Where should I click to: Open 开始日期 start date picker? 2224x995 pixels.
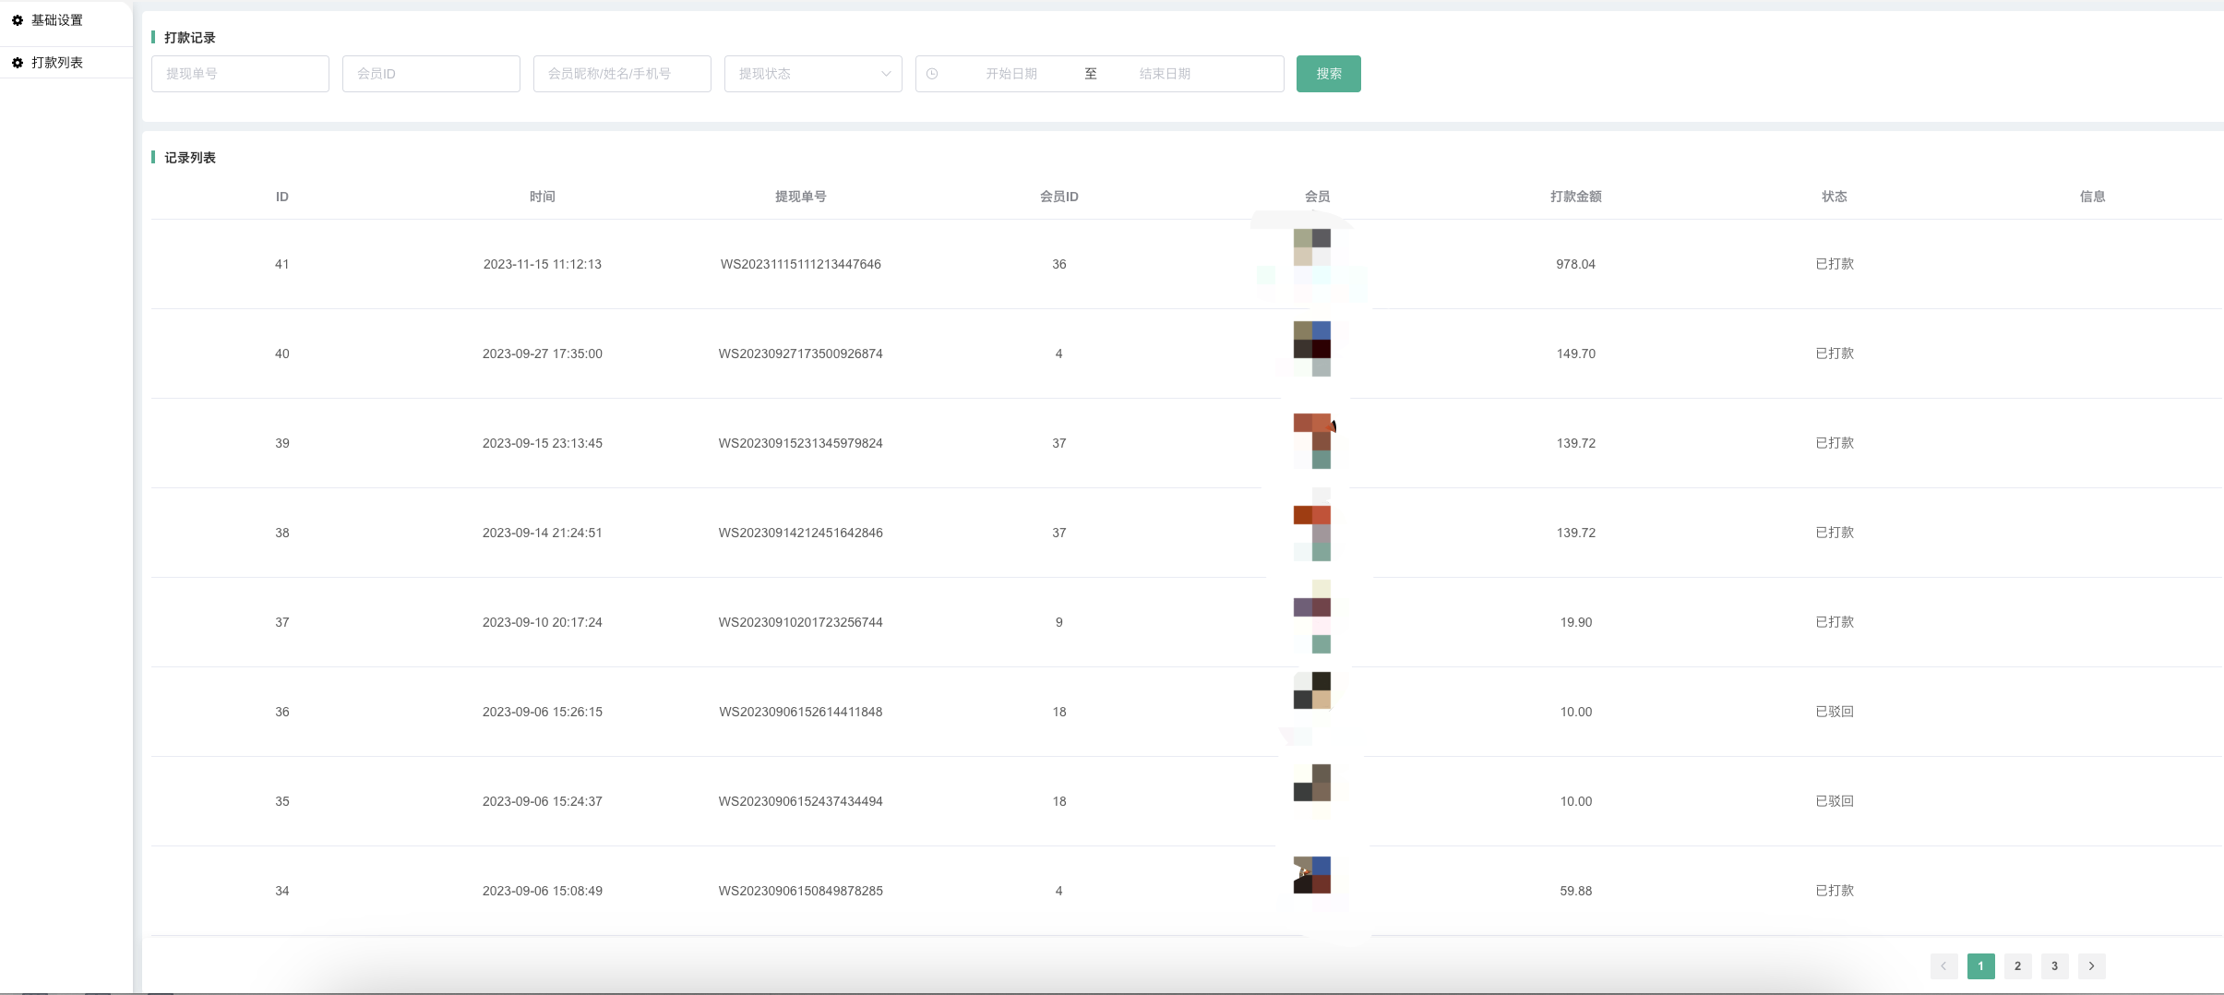1010,74
